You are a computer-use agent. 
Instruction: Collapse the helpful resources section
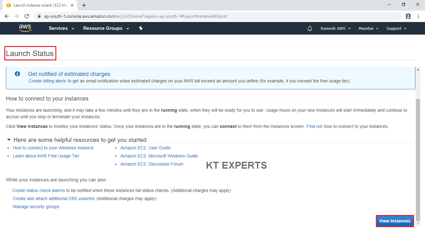point(9,140)
